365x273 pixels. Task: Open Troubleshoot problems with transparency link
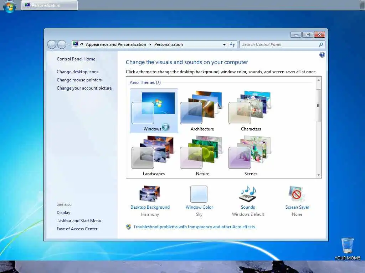coord(194,227)
